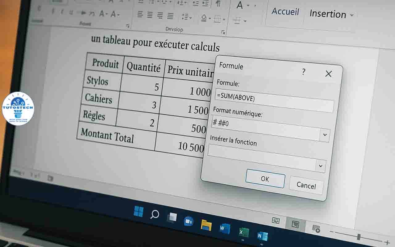Open File Explorer folder icon in taskbar
Image resolution: width=395 pixels, height=247 pixels.
point(206,225)
